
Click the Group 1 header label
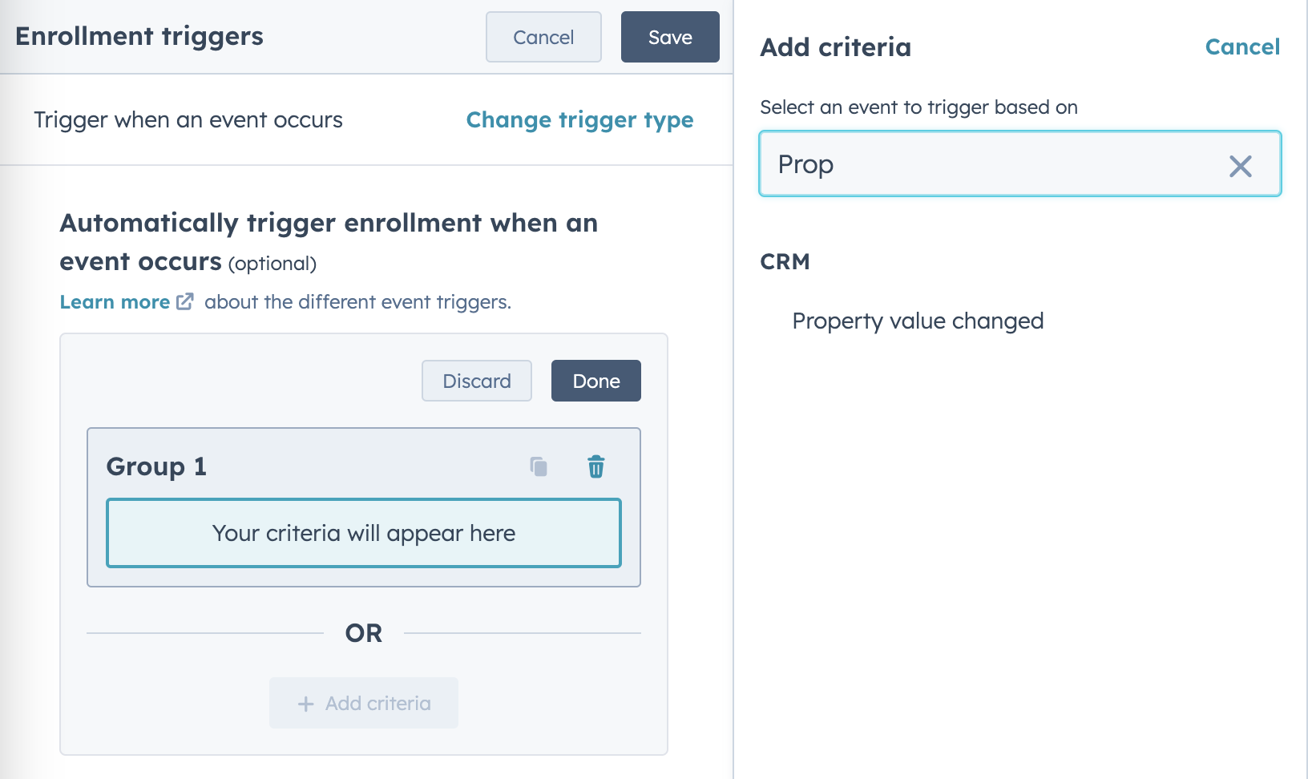pyautogui.click(x=156, y=466)
